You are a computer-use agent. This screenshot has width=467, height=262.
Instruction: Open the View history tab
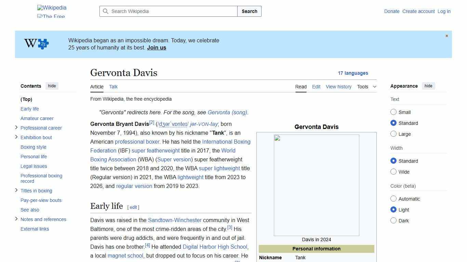338,87
